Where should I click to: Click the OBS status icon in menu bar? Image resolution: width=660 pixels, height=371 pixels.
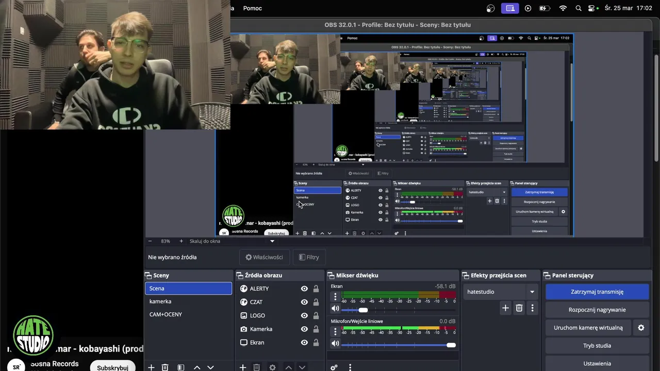coord(490,8)
